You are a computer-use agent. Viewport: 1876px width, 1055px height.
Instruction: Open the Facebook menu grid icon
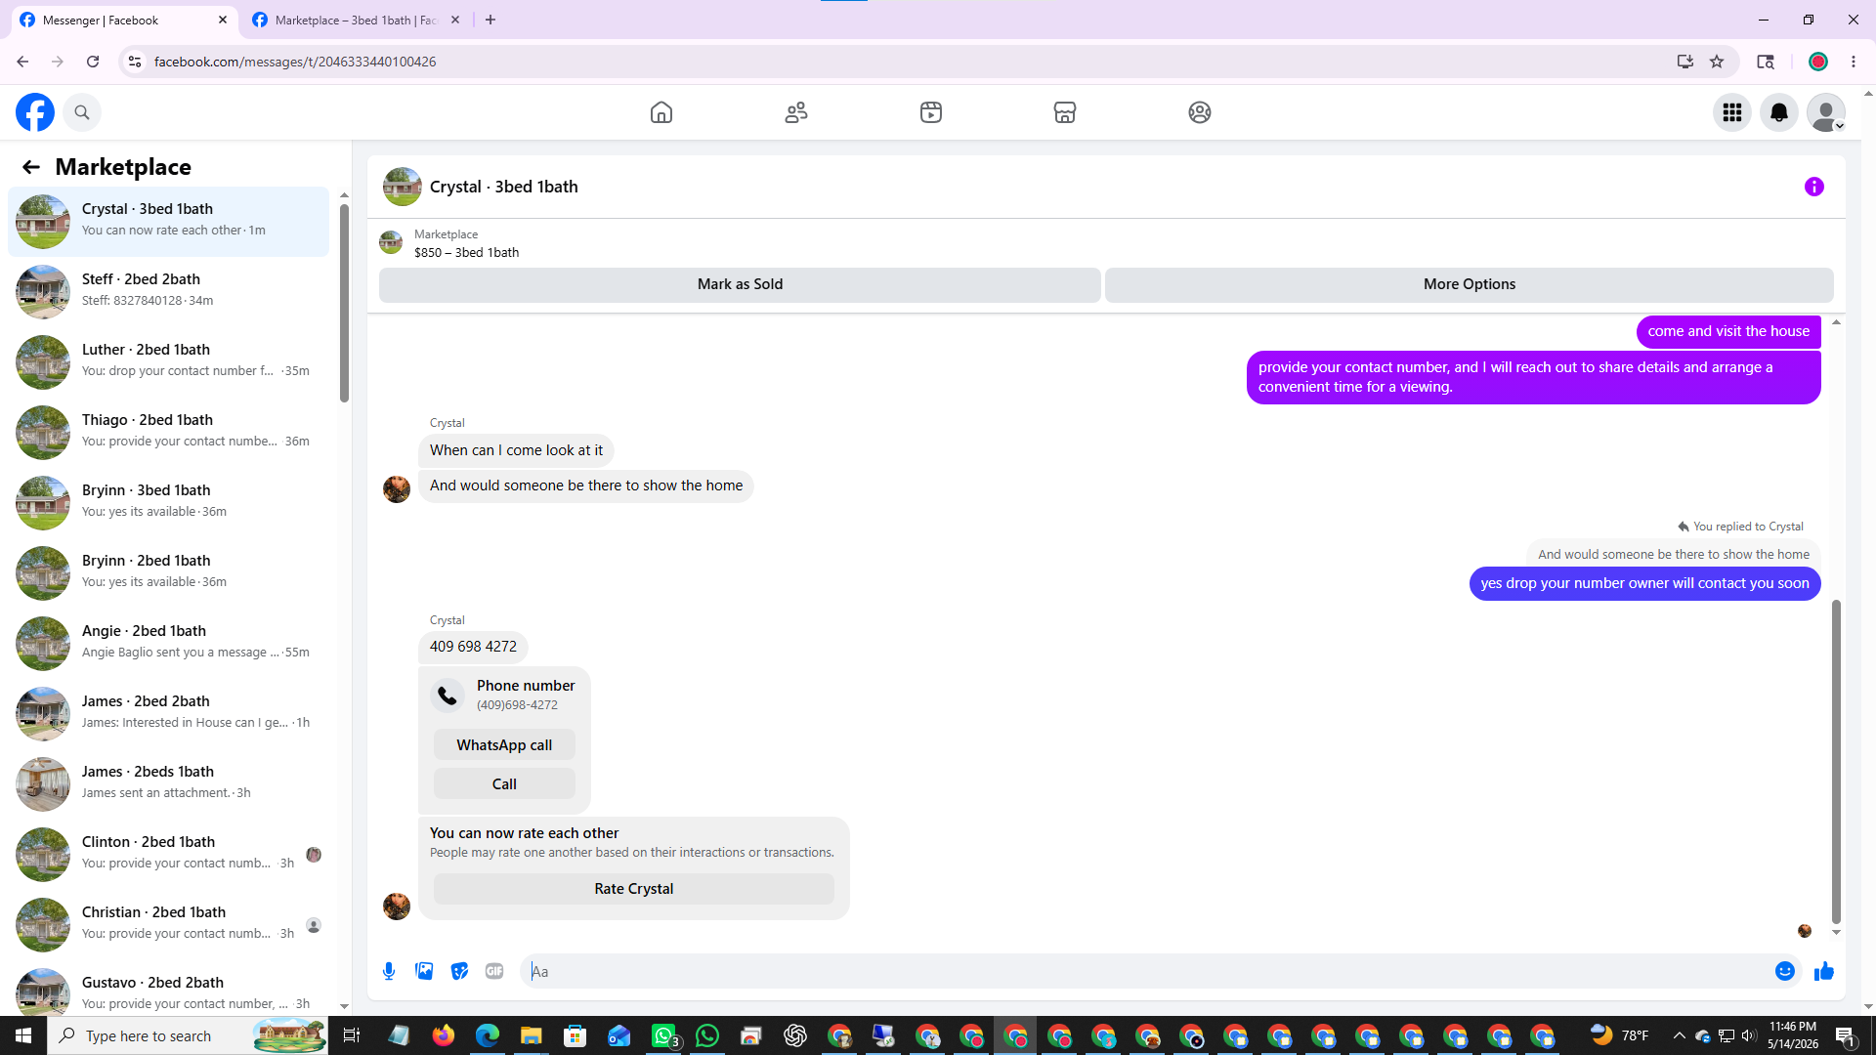1732,112
